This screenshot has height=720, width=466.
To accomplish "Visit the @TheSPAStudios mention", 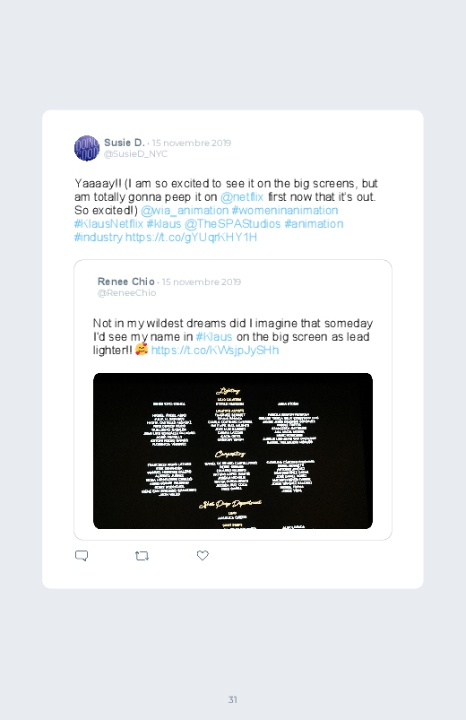I will point(232,223).
